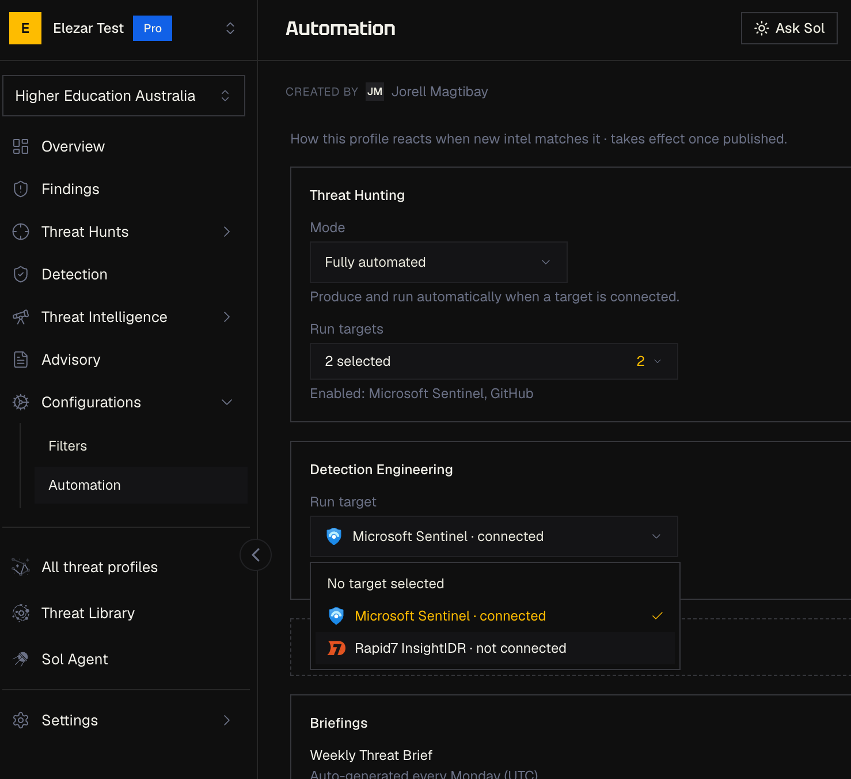Expand the Threat Intelligence submenu chevron
This screenshot has height=779, width=851.
click(x=227, y=317)
